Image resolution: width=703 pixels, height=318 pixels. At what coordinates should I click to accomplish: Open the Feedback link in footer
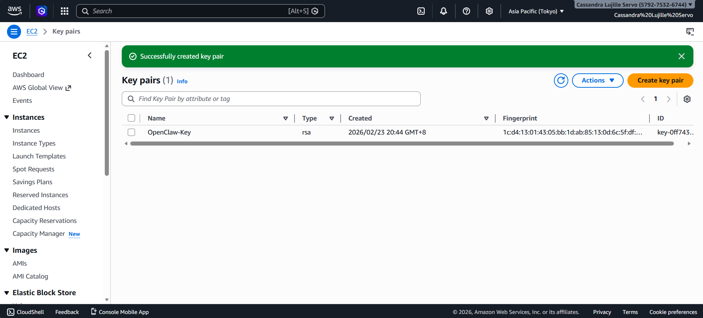[x=67, y=312]
